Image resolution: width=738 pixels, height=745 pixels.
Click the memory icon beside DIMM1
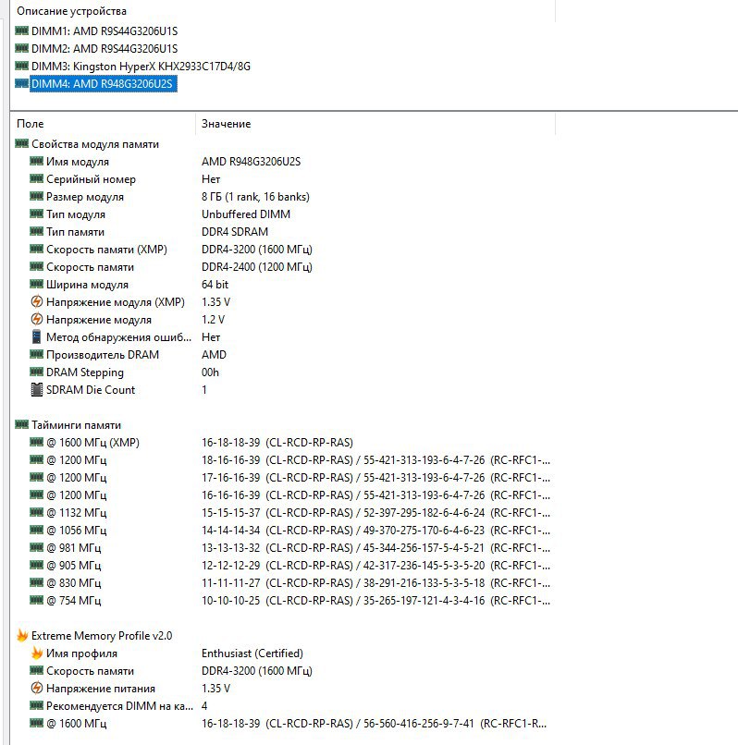pos(22,31)
